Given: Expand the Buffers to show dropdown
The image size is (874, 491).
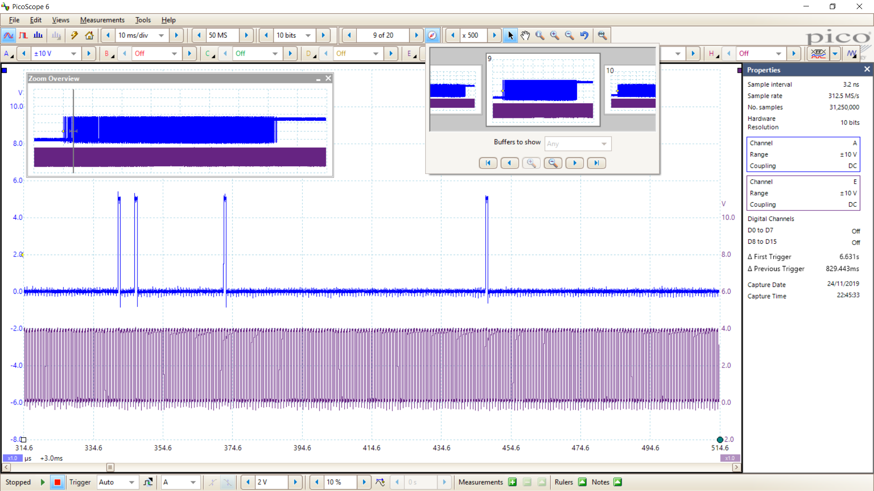Looking at the screenshot, I should pyautogui.click(x=578, y=143).
